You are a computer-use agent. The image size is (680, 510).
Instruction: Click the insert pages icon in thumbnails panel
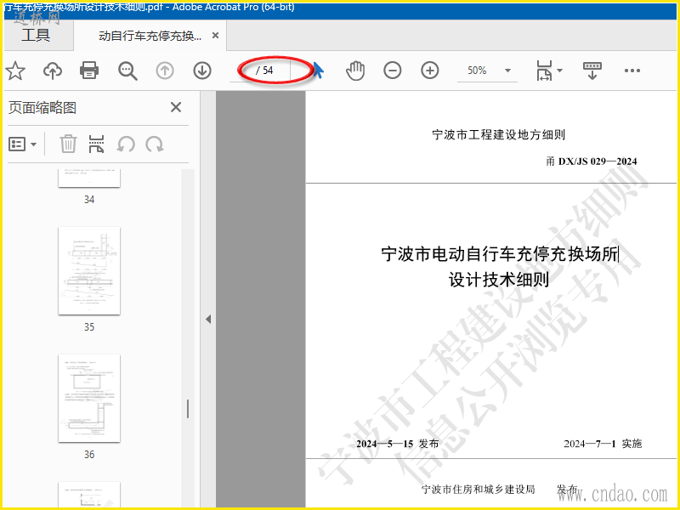point(96,144)
